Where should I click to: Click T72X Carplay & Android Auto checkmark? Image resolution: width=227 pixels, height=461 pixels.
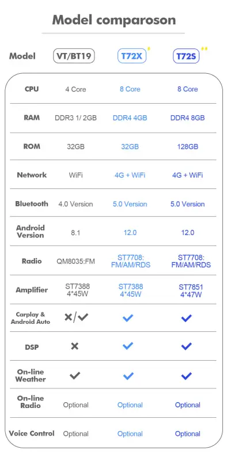click(128, 318)
